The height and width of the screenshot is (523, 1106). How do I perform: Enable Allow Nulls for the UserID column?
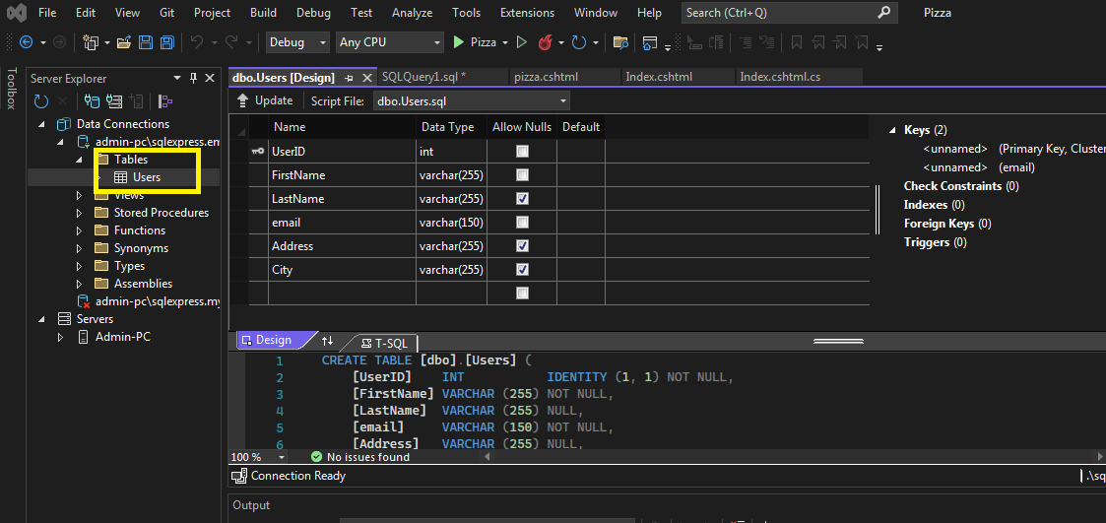pyautogui.click(x=522, y=152)
